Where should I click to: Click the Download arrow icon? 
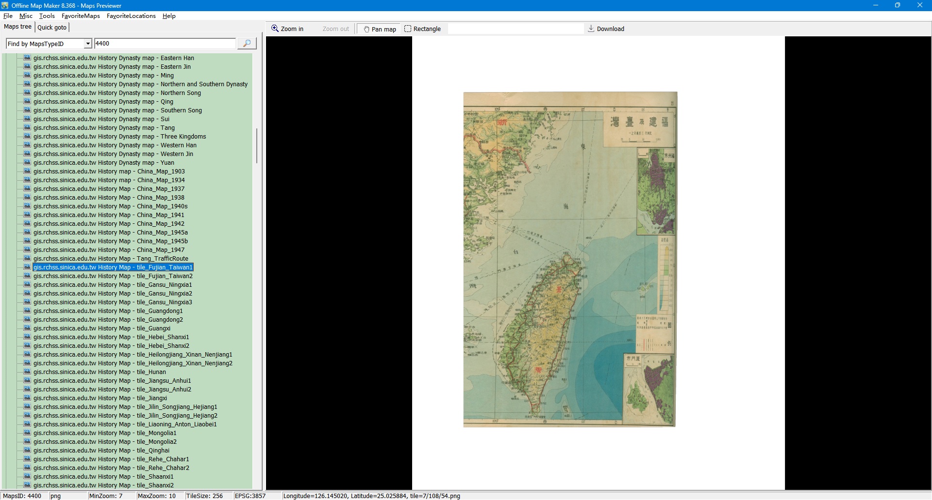591,29
